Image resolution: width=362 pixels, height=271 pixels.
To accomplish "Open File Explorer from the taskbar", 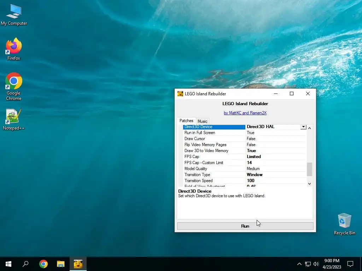I will point(61,264).
